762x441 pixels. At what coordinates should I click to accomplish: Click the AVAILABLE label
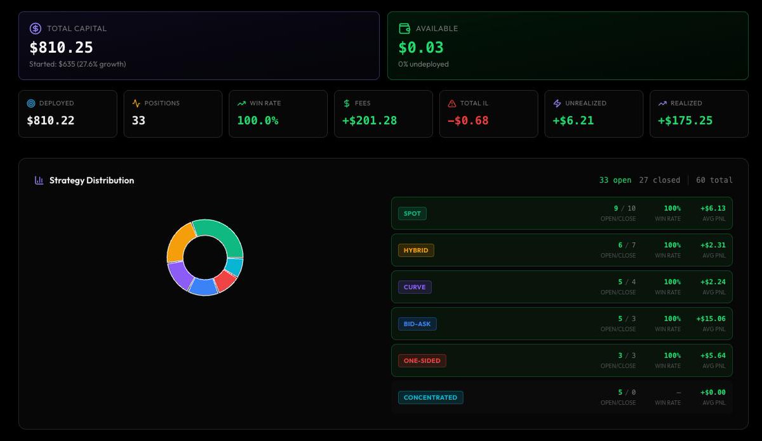[437, 29]
